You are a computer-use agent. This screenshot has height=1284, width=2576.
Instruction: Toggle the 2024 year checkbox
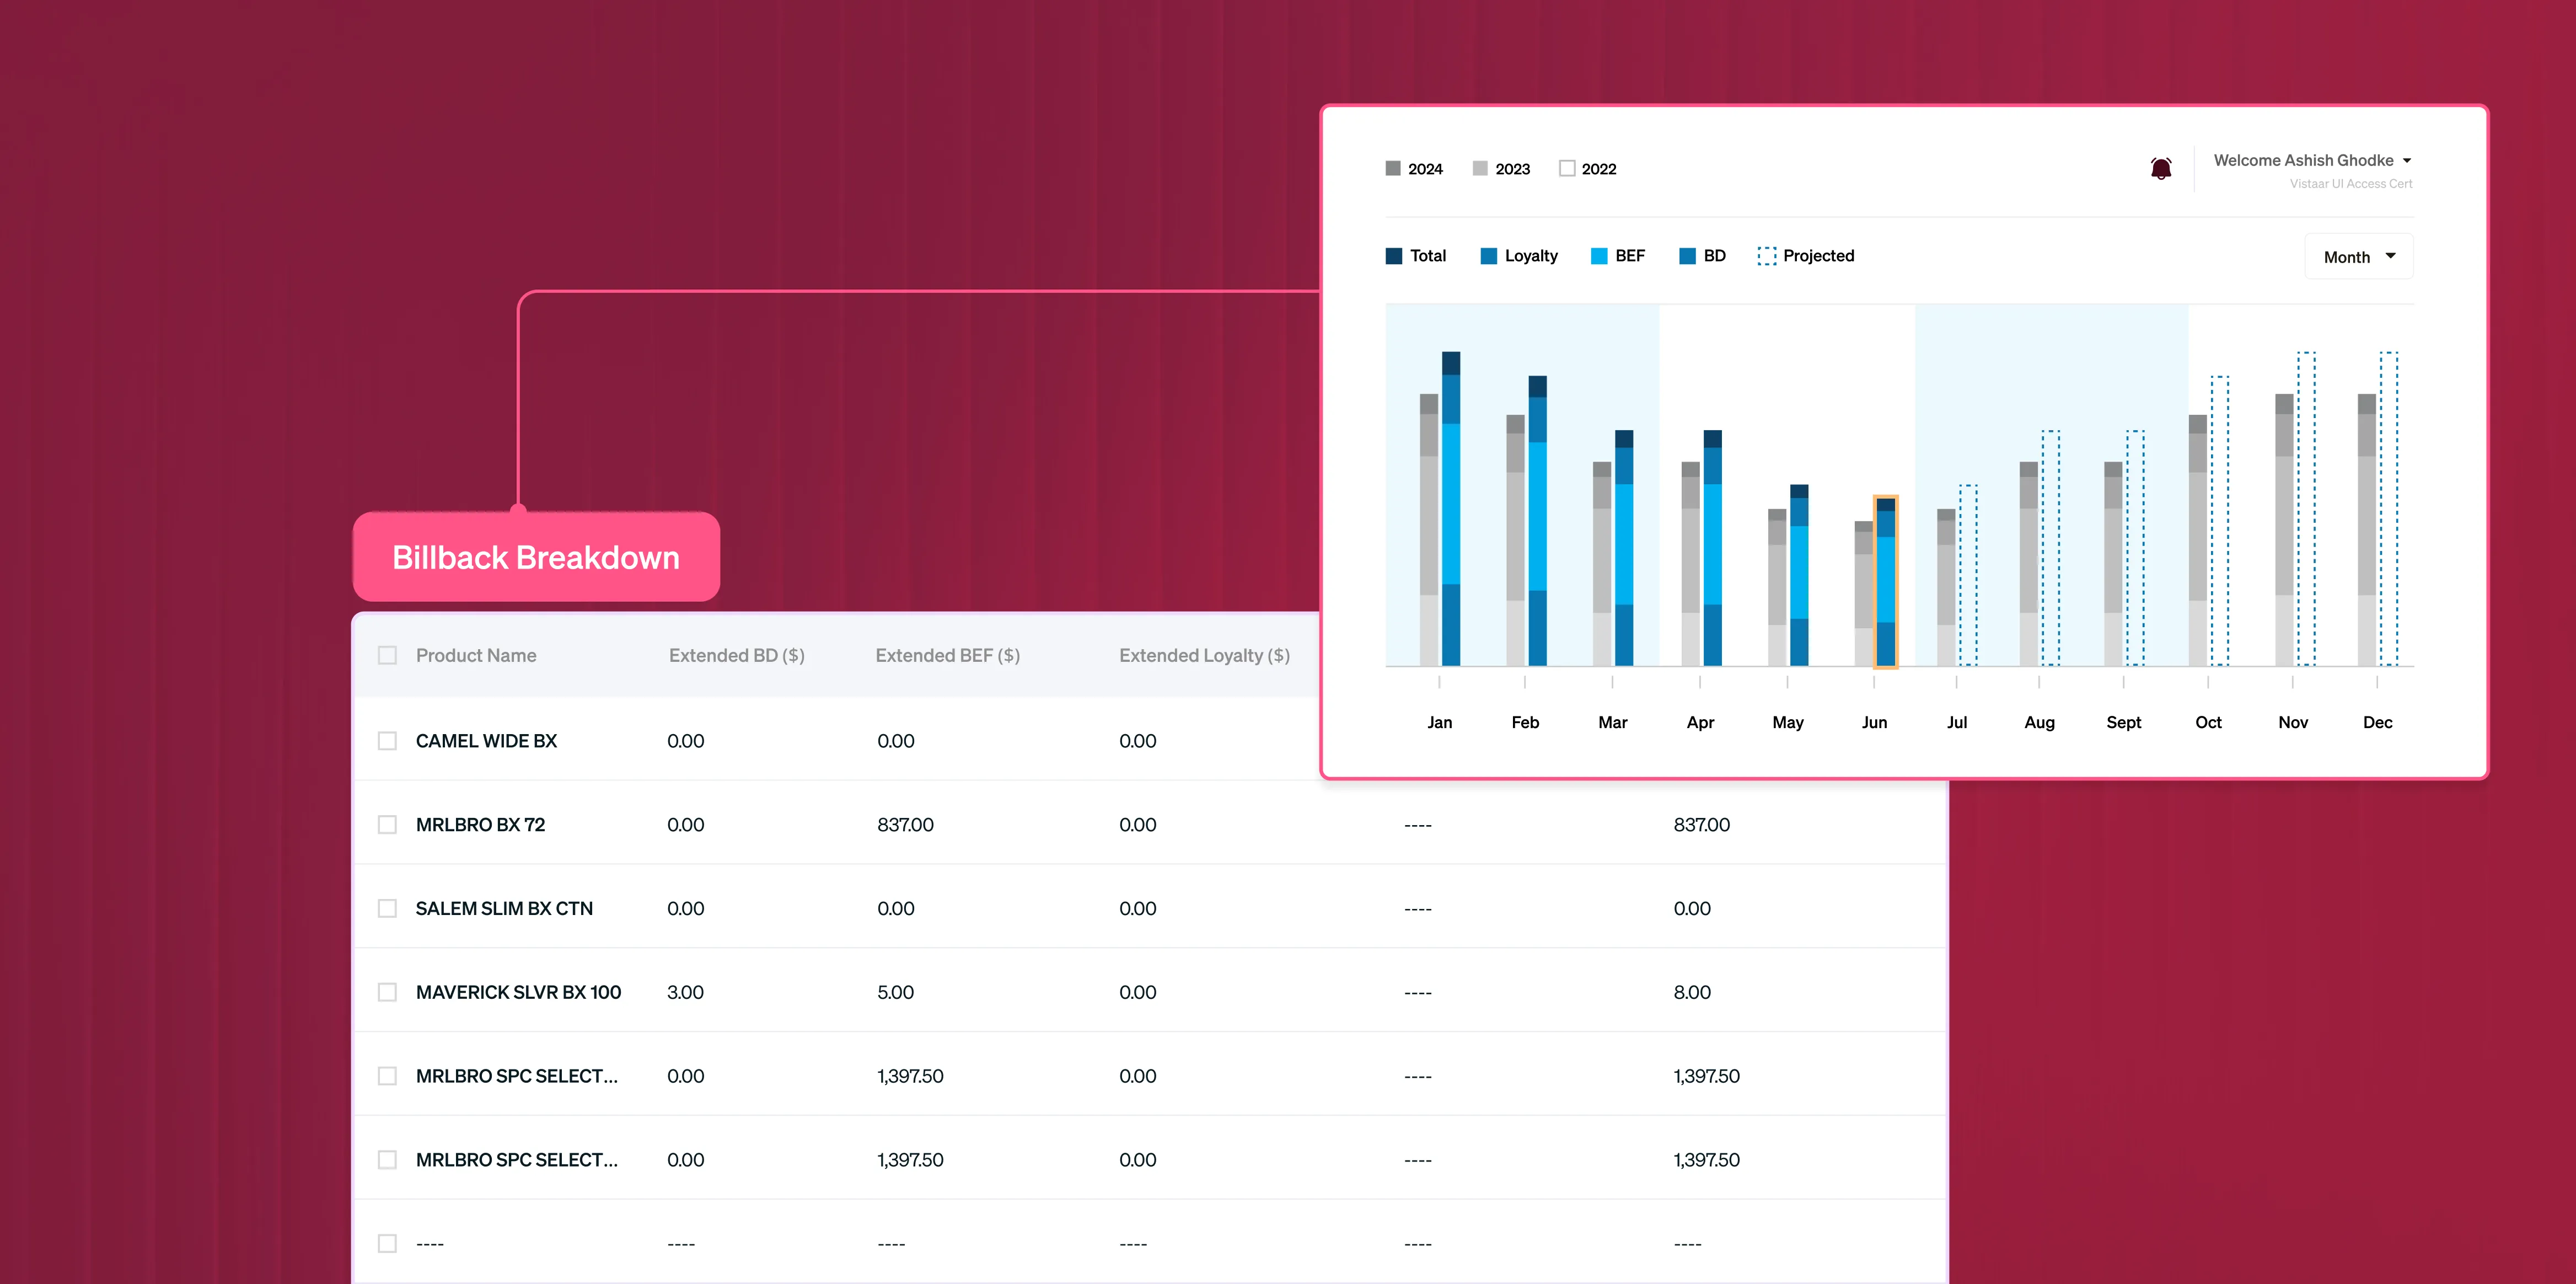(x=1393, y=168)
